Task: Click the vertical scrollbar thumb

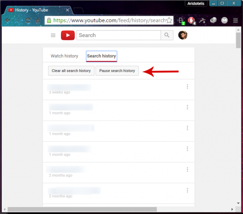Action: coord(238,40)
